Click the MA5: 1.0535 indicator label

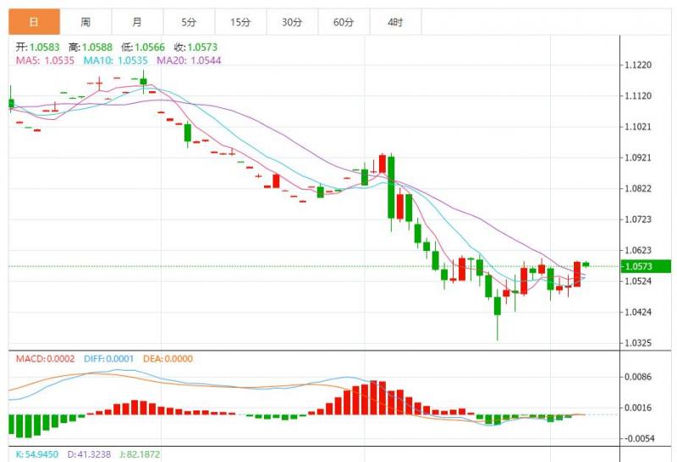pos(46,60)
